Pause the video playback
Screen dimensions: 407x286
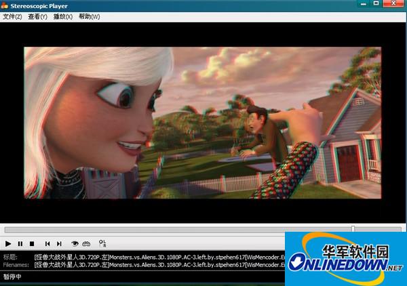click(x=20, y=243)
